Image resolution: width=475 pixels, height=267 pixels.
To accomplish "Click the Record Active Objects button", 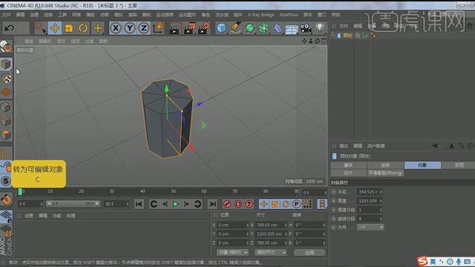I will click(x=227, y=204).
